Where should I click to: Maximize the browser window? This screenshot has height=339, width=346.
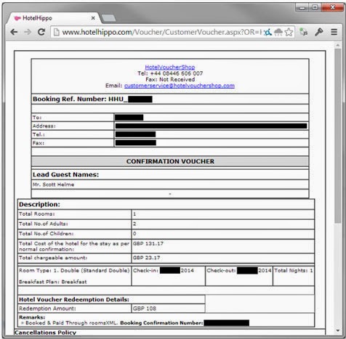click(315, 7)
